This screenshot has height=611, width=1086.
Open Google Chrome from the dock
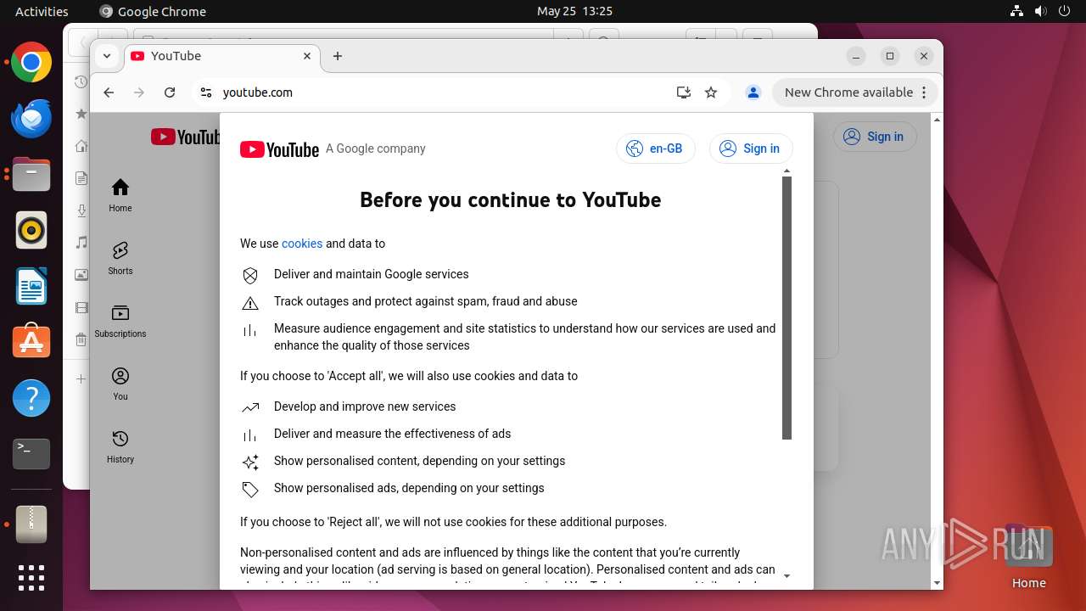(31, 63)
